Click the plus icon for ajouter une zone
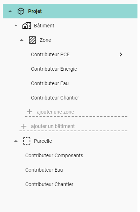Image resolution: width=140 pixels, height=212 pixels. pyautogui.click(x=30, y=112)
